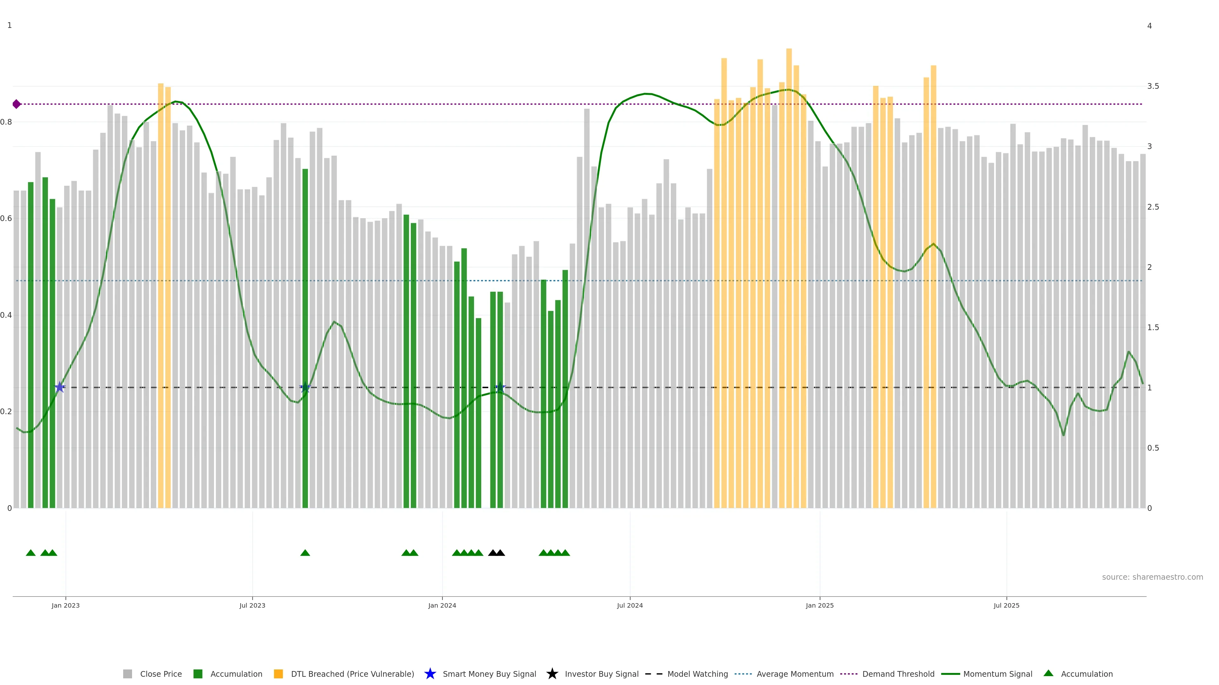Viewport: 1219px width, 685px height.
Task: Hide the Average Momentum line via the legend
Action: (795, 674)
